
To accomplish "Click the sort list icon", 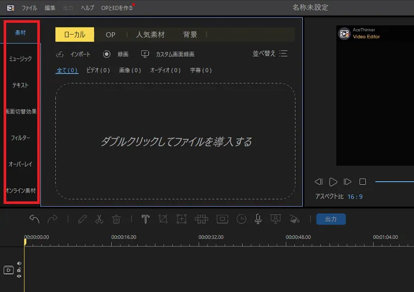I will pos(284,53).
